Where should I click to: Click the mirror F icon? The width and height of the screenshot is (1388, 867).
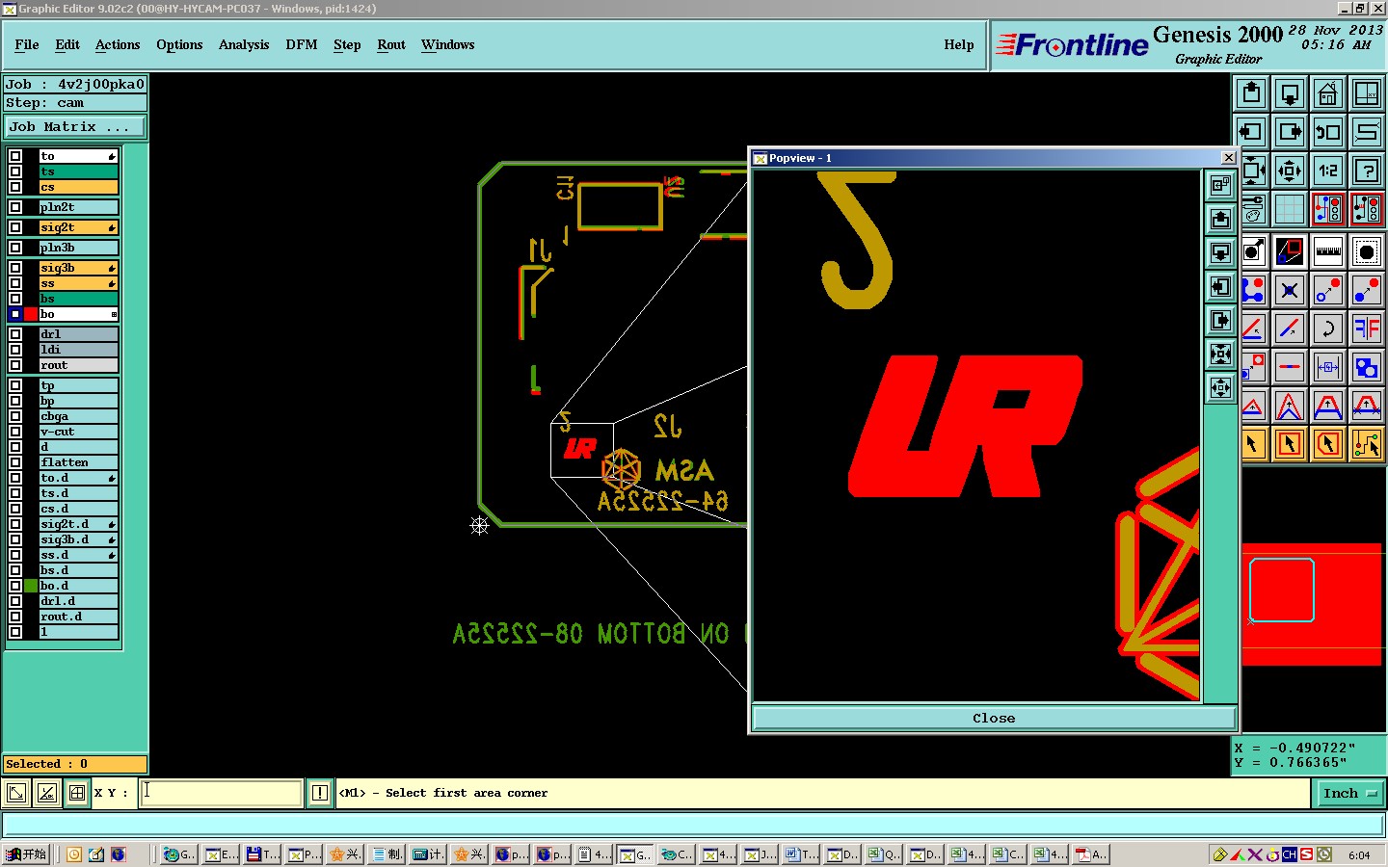click(x=1367, y=328)
